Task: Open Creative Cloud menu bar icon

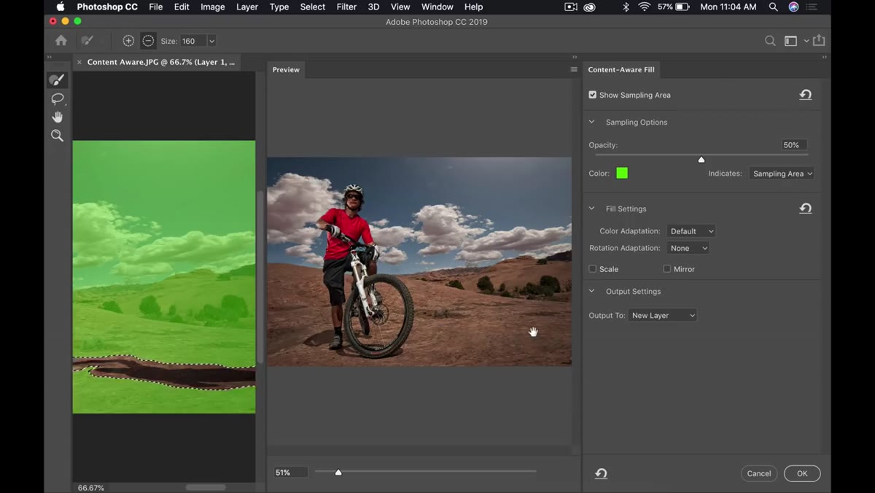Action: [590, 7]
